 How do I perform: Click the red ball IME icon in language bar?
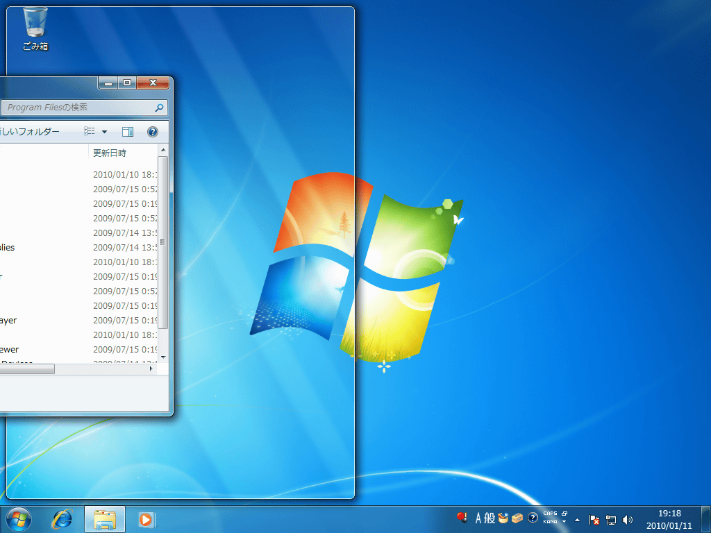[x=462, y=517]
